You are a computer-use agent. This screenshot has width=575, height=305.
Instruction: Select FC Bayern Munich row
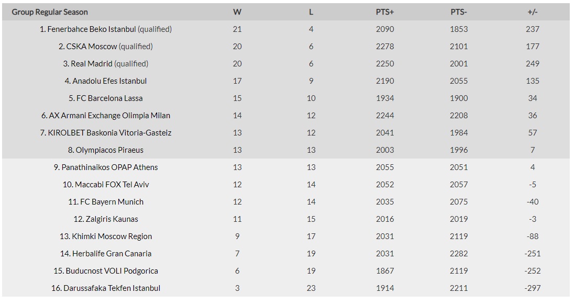(112, 202)
